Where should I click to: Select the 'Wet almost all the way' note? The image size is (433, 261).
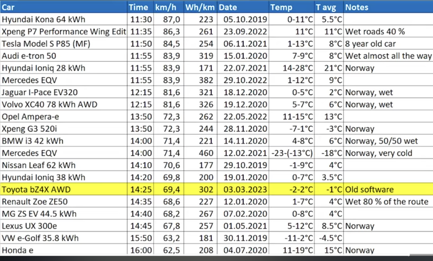pyautogui.click(x=388, y=56)
